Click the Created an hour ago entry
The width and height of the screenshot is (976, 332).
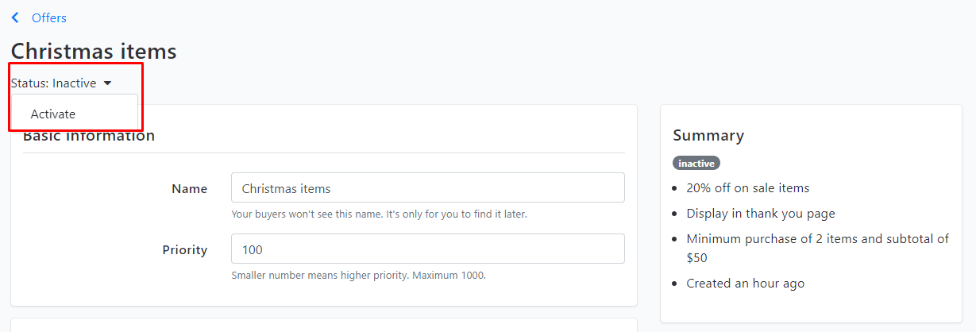click(x=746, y=283)
